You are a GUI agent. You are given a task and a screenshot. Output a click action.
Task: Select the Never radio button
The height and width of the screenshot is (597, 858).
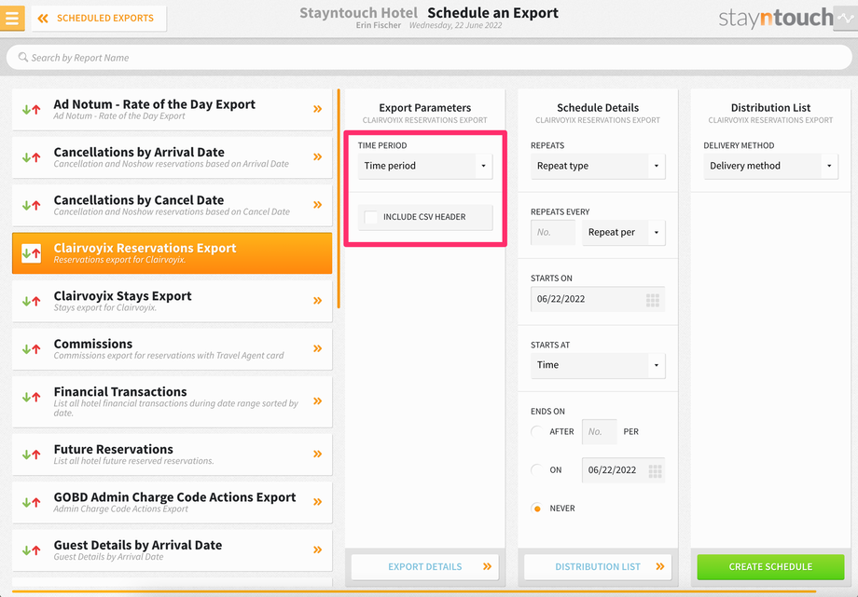click(x=537, y=509)
